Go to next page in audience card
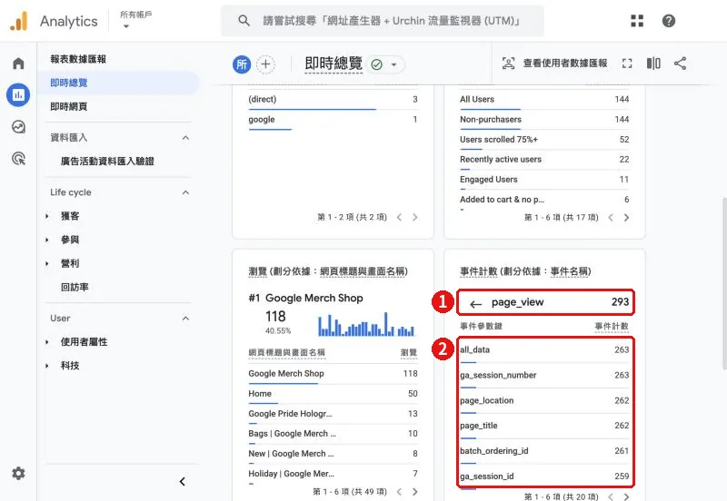The image size is (727, 501). (x=626, y=218)
